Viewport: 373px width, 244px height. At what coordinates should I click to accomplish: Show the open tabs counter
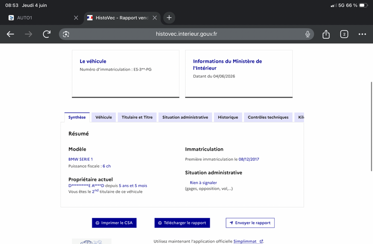[x=344, y=34]
